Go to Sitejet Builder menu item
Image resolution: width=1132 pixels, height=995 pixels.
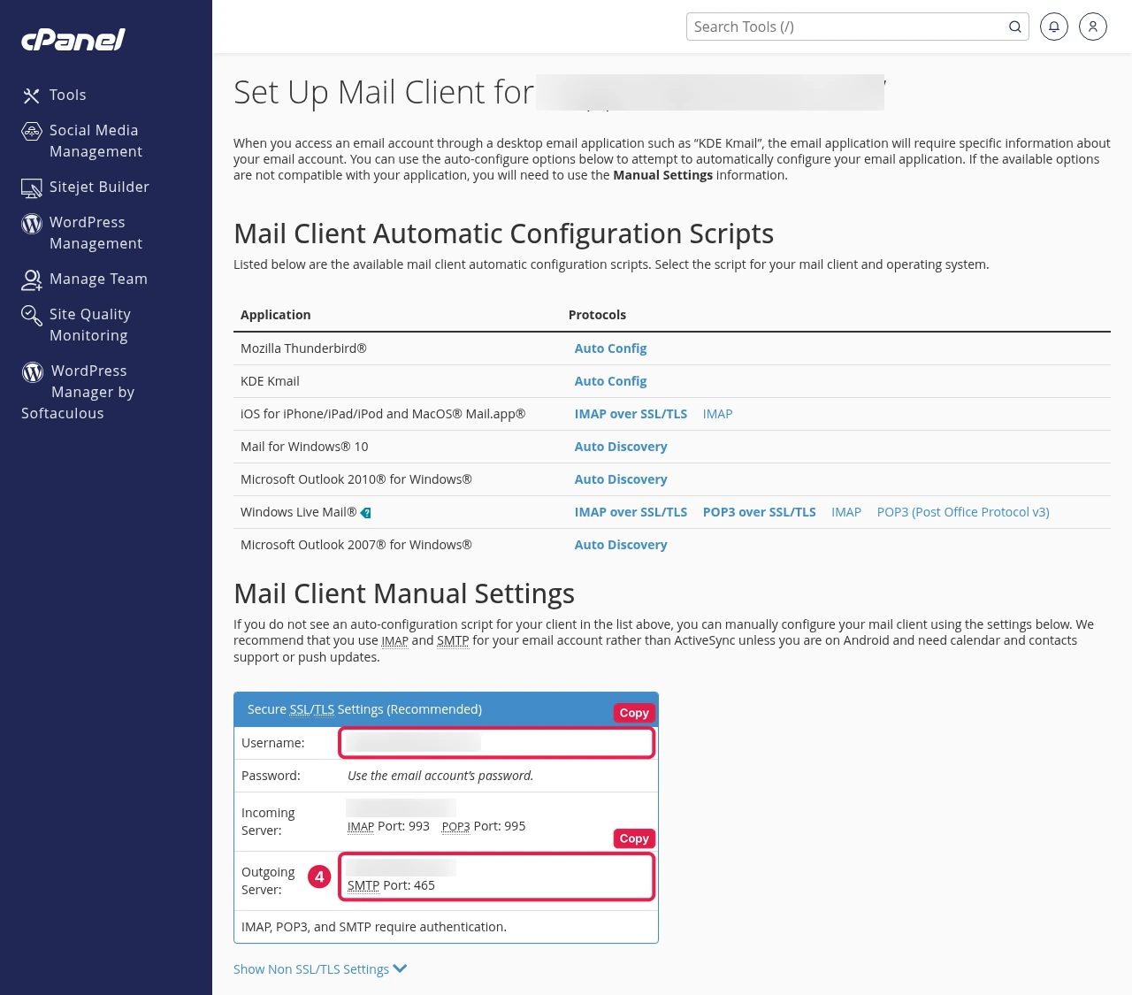[x=99, y=187]
